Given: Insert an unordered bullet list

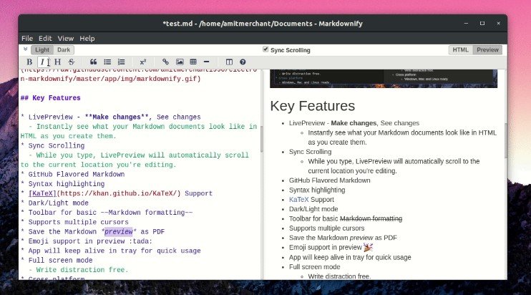Looking at the screenshot, I should pyautogui.click(x=107, y=62).
